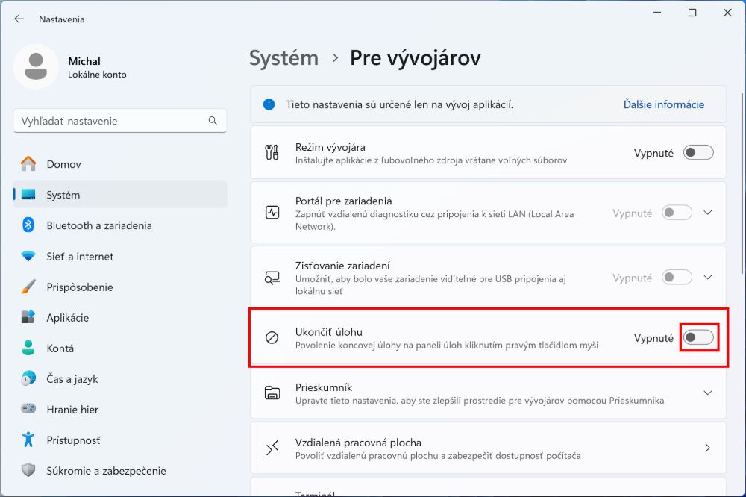The image size is (746, 497).
Task: Click the search magnifier icon in Vyhľadať nastavenie
Action: coord(213,121)
